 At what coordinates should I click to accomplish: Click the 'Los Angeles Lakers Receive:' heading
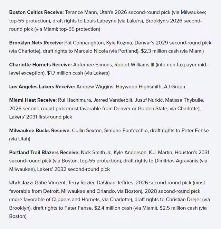(x=42, y=86)
